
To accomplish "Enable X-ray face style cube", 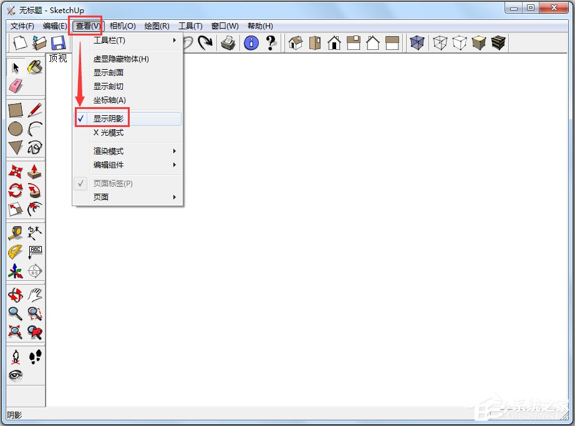I will point(417,43).
